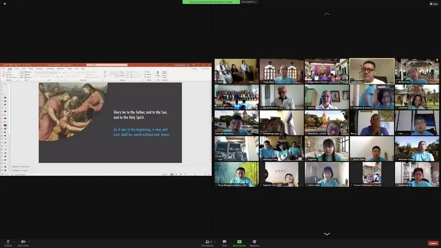Unmute the microphone in Zoom
The image size is (441, 248).
[x=8, y=243]
